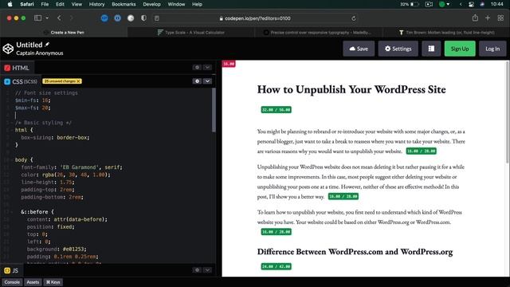The image size is (510, 287).
Task: Open the Console panel
Action: [12, 282]
